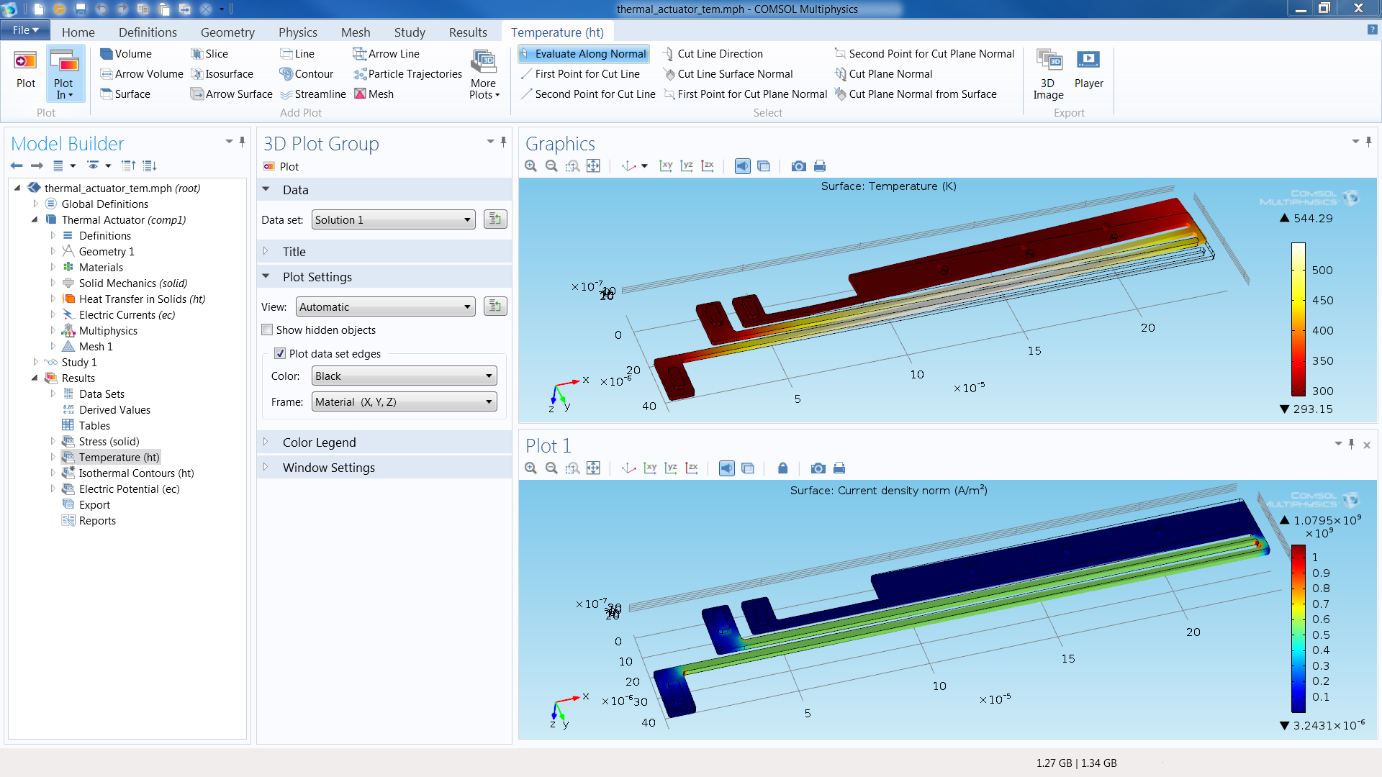Click the Plot button in the ribbon
This screenshot has height=777, width=1382.
[x=26, y=71]
